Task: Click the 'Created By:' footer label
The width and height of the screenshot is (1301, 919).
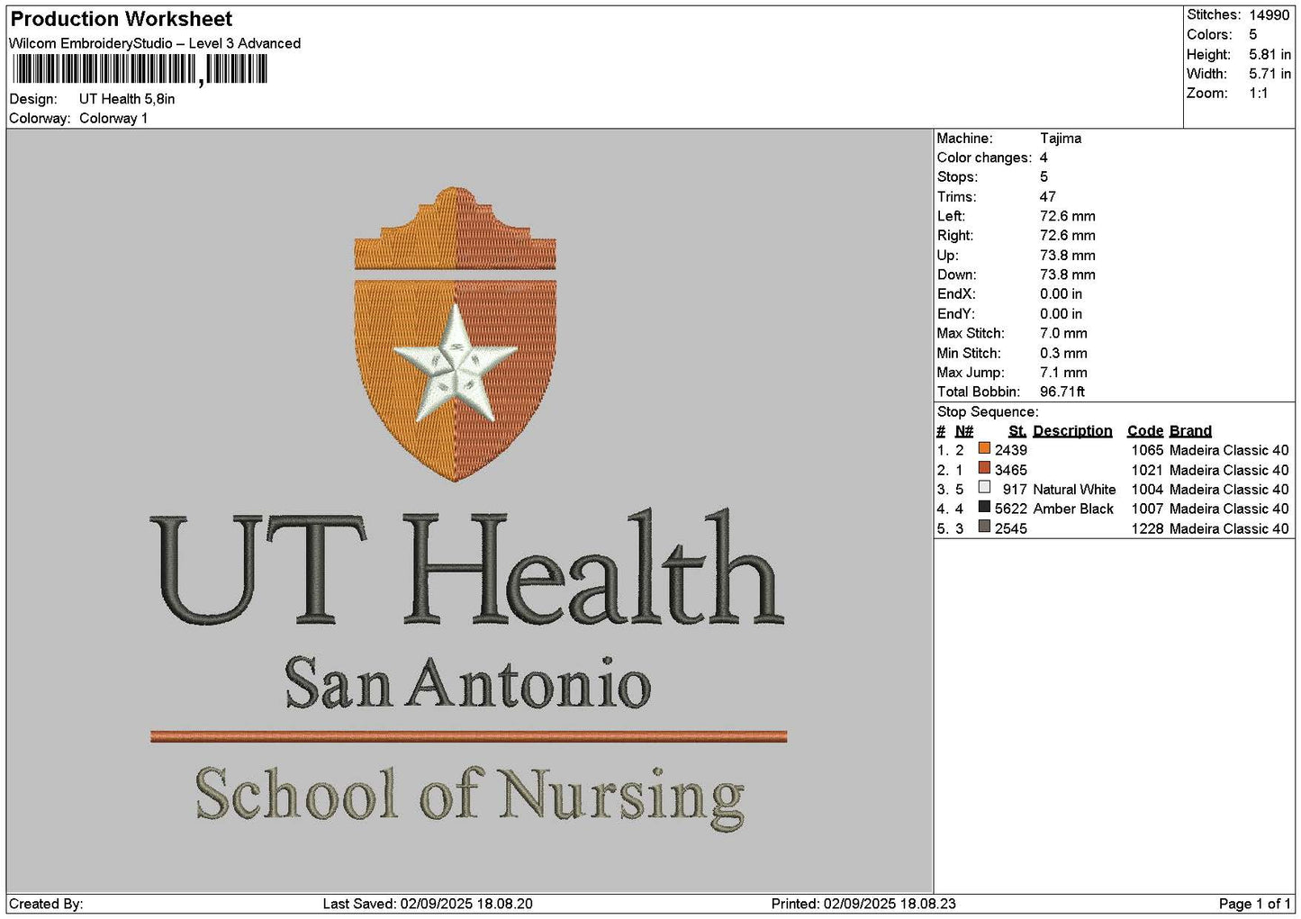Action: pos(46,904)
